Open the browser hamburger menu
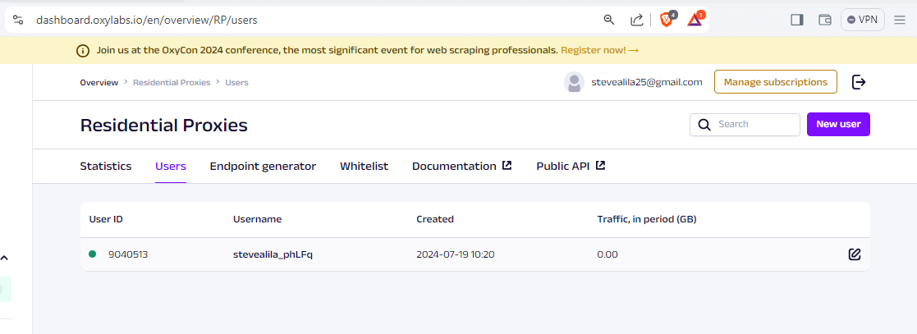The height and width of the screenshot is (334, 917). click(x=900, y=20)
